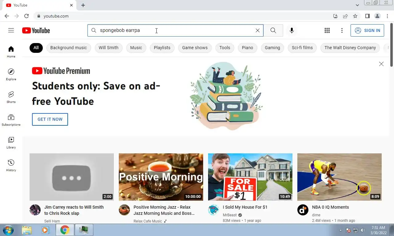The height and width of the screenshot is (236, 394).
Task: Click title 'I Sold My House For $1'
Action: pyautogui.click(x=245, y=207)
